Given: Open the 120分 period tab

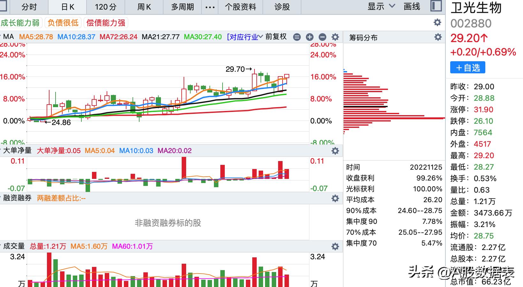Looking at the screenshot, I should point(106,7).
